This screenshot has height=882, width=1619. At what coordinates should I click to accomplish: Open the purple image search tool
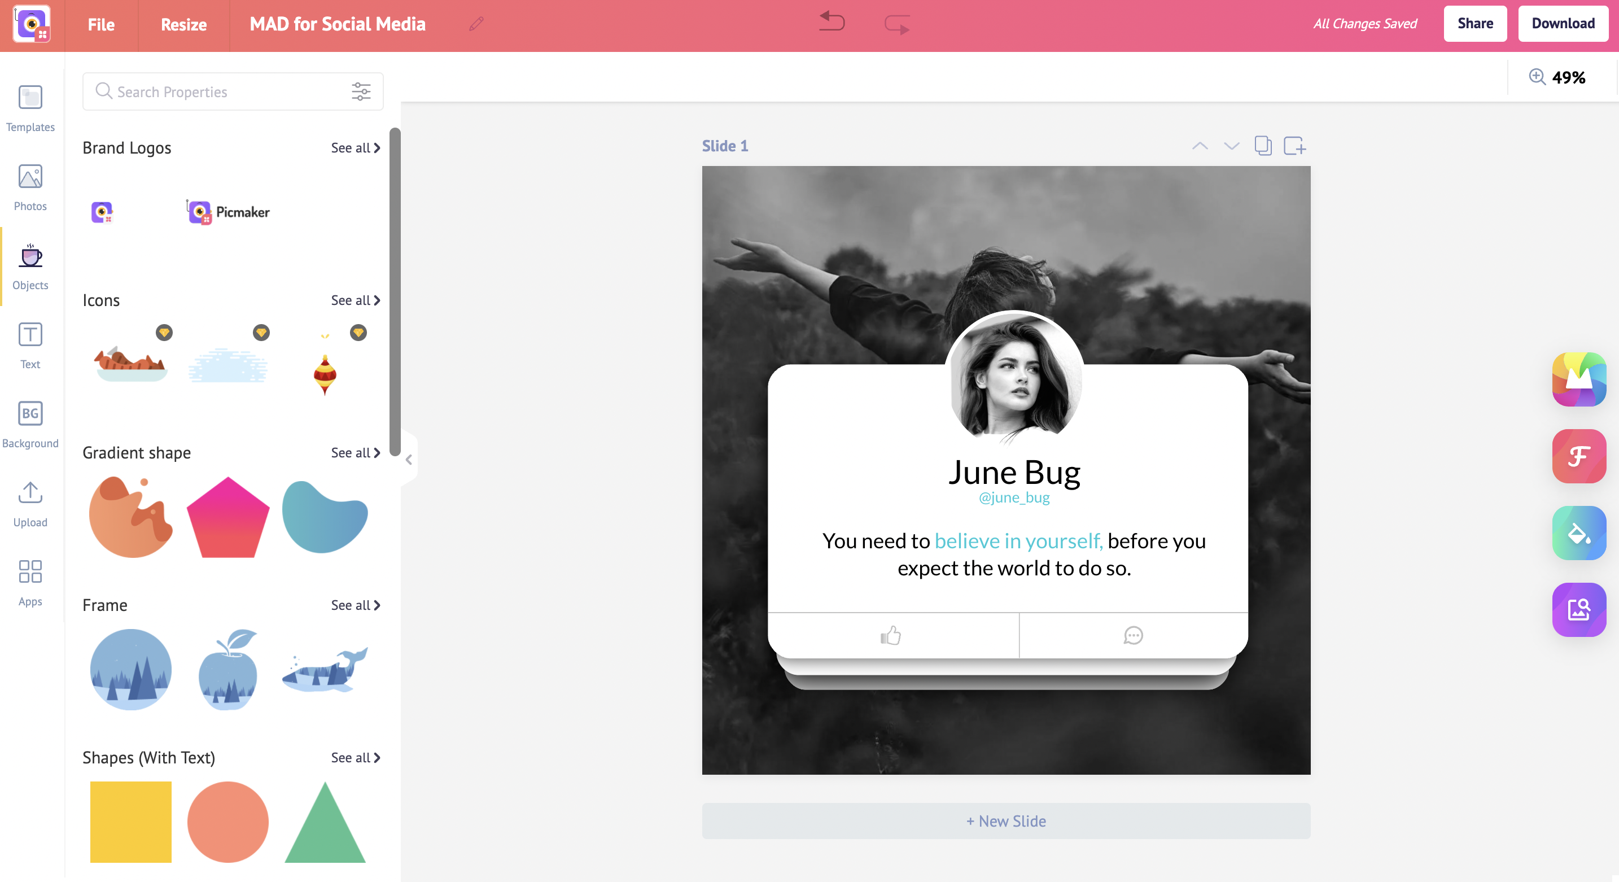pos(1579,610)
